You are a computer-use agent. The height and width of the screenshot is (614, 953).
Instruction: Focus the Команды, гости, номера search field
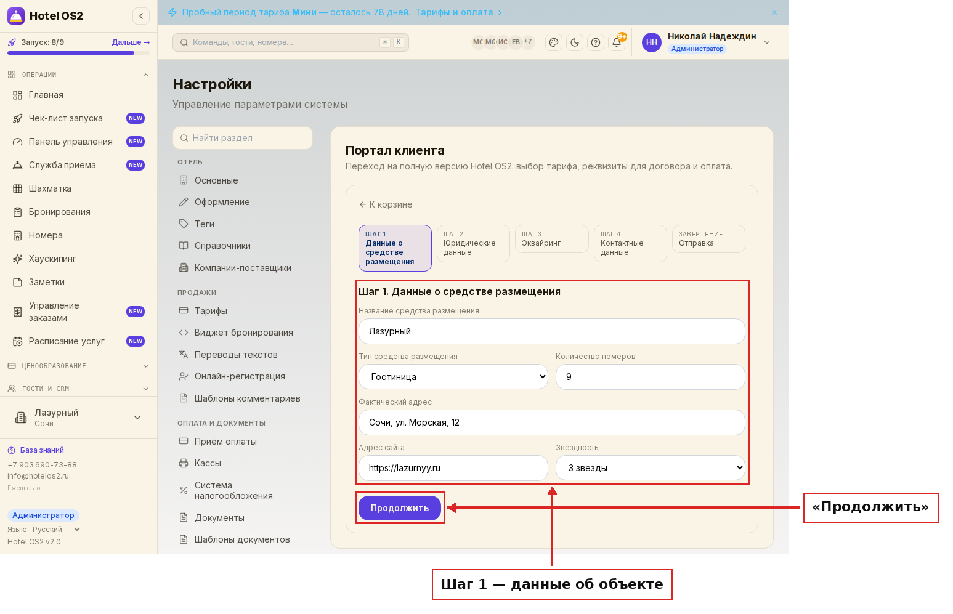point(291,42)
